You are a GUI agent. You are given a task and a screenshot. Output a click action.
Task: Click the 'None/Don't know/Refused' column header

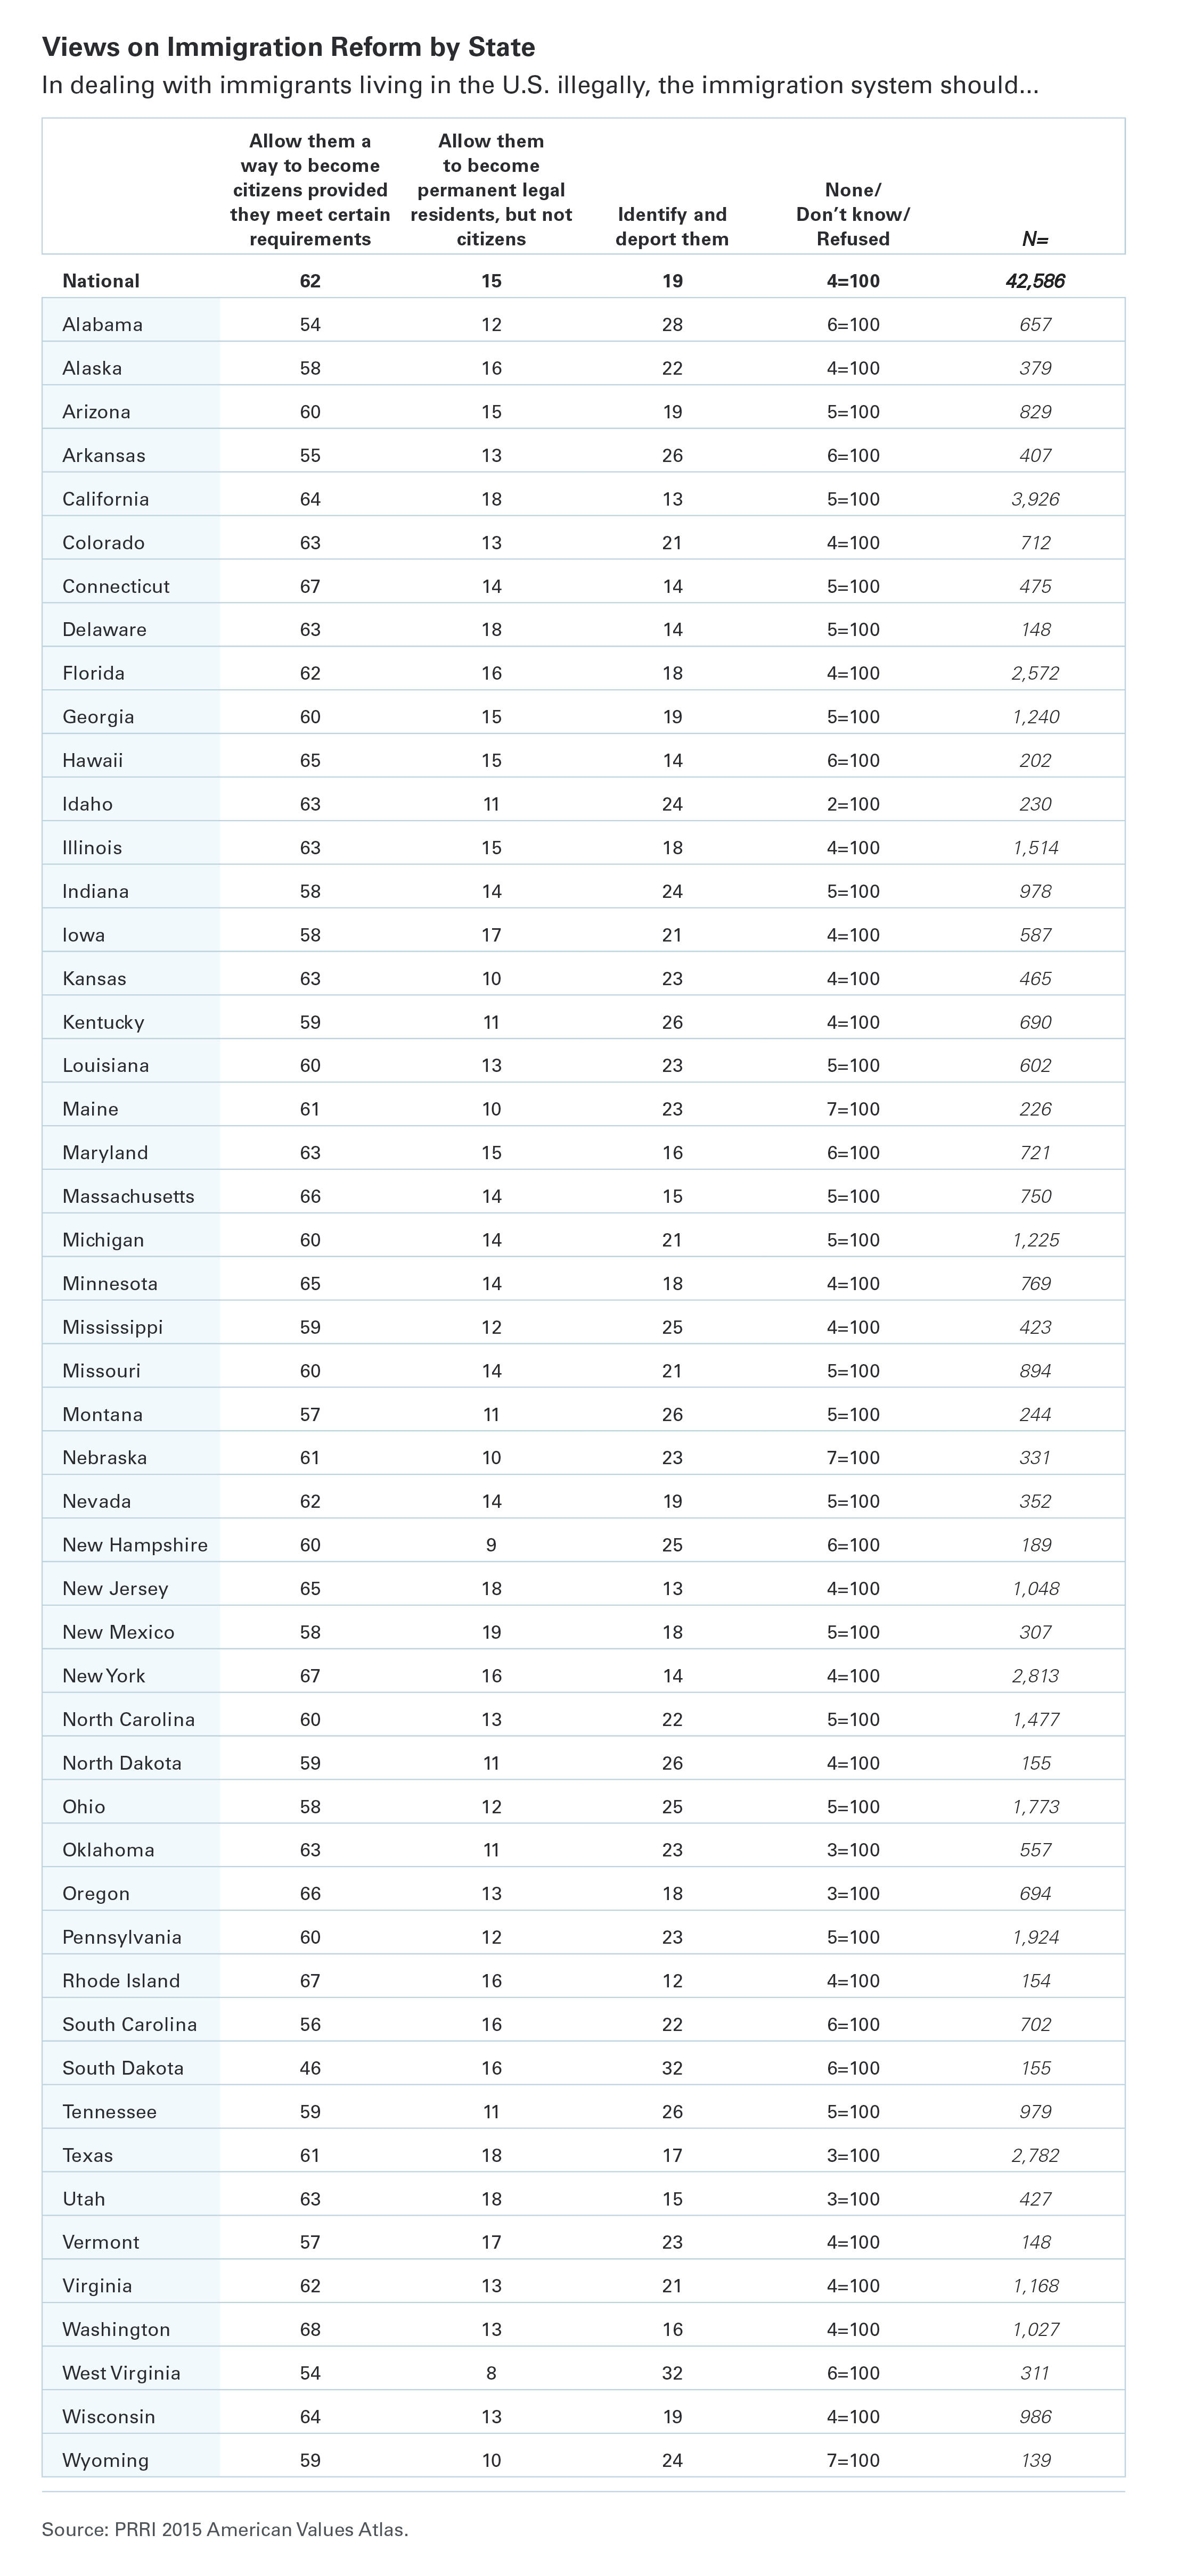[x=853, y=214]
